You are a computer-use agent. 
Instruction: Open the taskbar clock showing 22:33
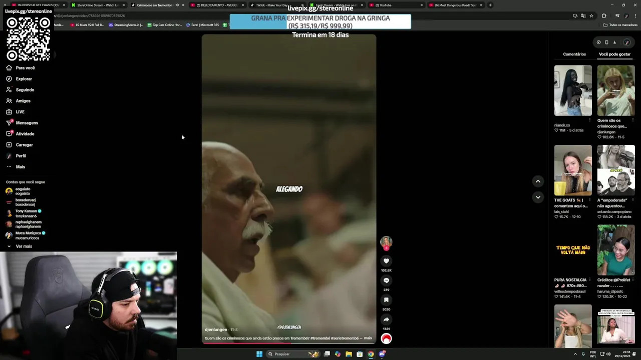[x=623, y=354]
